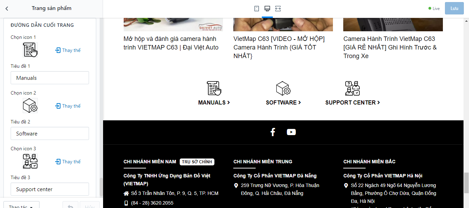Switch to mobile preview icon
469x208 pixels.
(257, 9)
